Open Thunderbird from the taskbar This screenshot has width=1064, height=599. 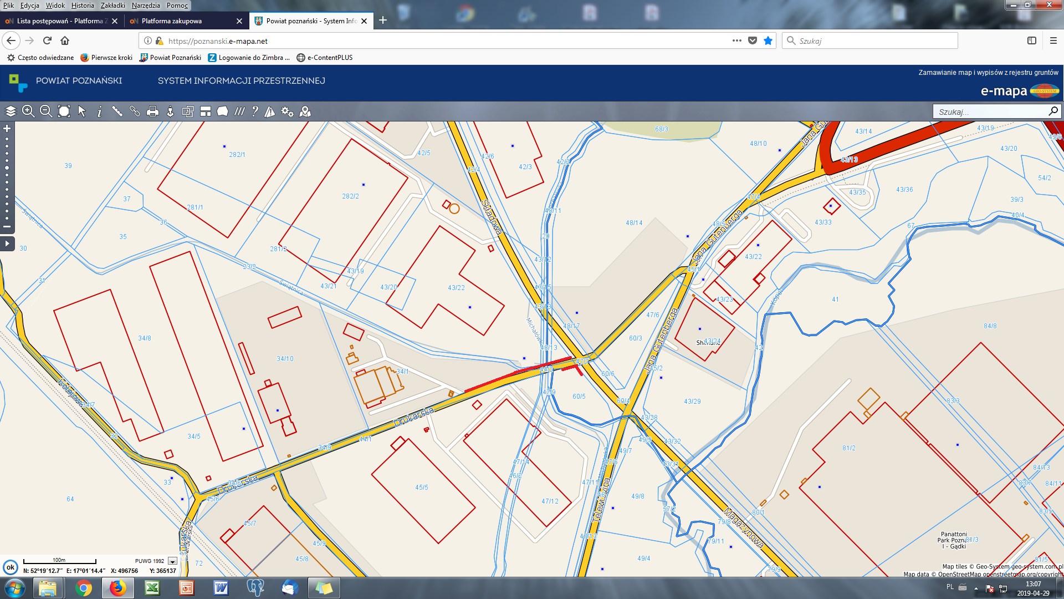point(290,588)
